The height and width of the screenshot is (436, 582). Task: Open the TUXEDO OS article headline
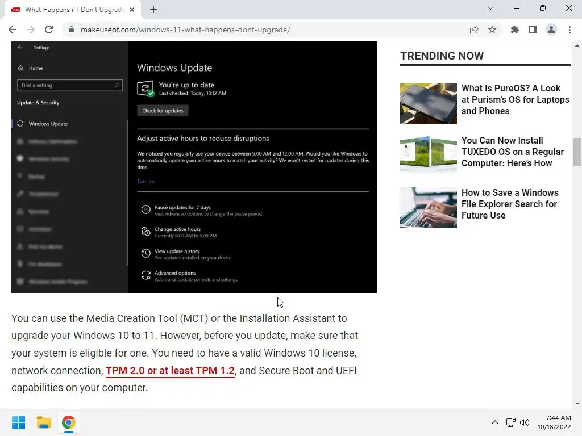coord(512,152)
